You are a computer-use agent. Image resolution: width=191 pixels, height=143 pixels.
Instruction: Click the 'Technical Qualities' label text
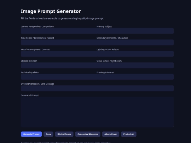(30, 72)
